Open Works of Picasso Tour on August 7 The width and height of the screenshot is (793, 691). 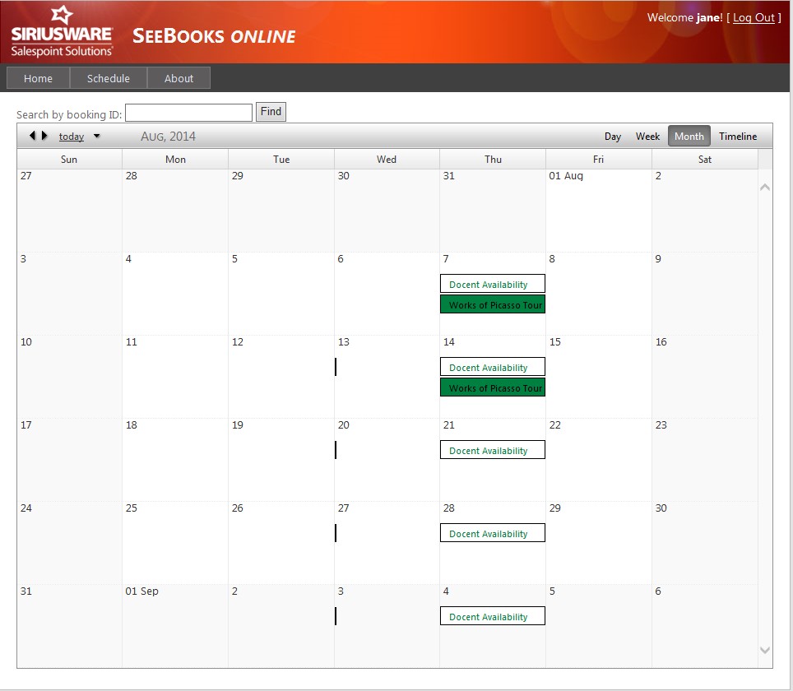click(x=493, y=305)
